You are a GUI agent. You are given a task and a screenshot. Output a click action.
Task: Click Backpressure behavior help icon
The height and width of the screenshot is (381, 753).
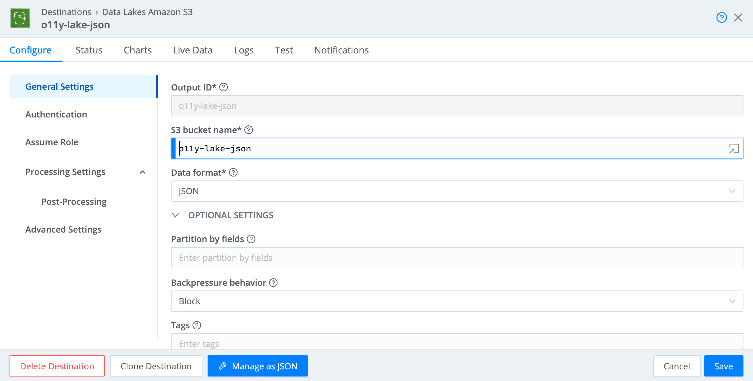point(273,283)
